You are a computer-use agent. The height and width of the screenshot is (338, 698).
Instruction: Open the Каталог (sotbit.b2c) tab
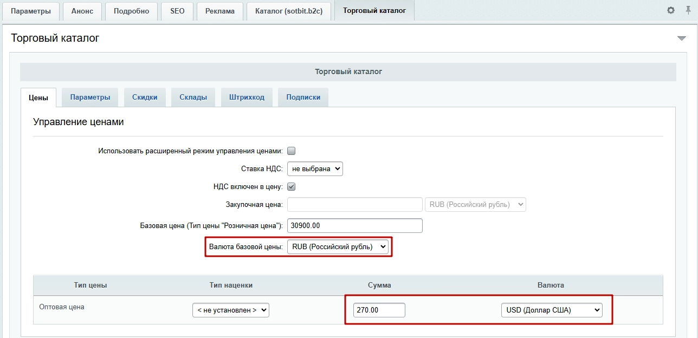tap(289, 11)
